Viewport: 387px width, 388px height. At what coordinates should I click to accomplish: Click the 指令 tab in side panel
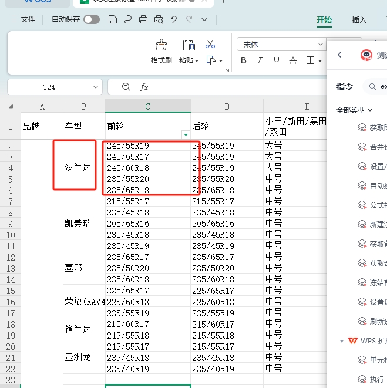click(344, 87)
